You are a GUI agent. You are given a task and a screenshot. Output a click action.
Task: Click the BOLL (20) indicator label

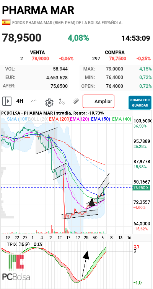[38, 119]
